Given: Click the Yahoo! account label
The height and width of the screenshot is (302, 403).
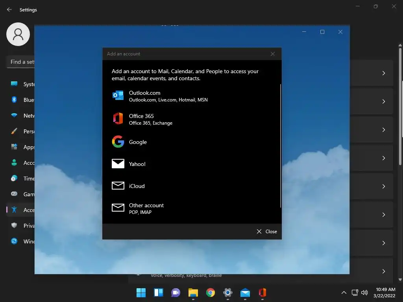Looking at the screenshot, I should coord(137,164).
